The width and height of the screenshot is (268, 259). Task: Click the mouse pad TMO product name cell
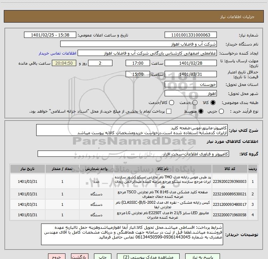coord(163,181)
